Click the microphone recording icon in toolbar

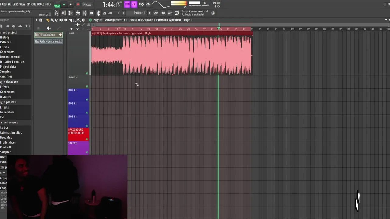[99, 13]
